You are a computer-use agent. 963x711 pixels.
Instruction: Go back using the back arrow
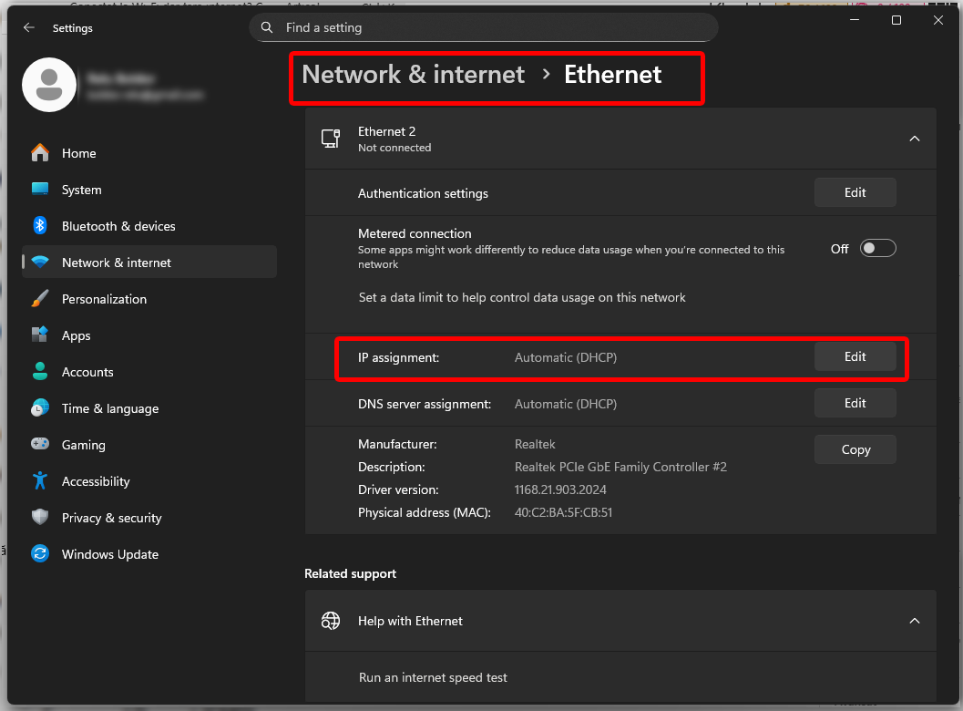(x=28, y=27)
